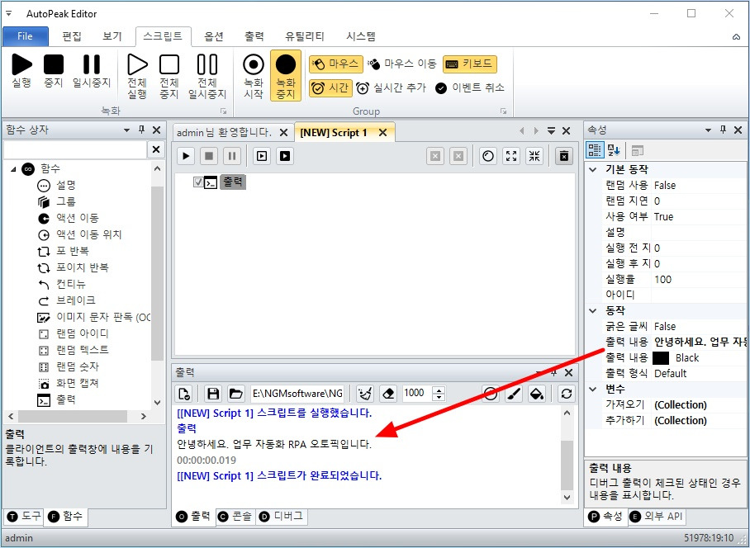This screenshot has height=548, width=750.
Task: Open the 녹화 group dialog launcher
Action: (223, 111)
